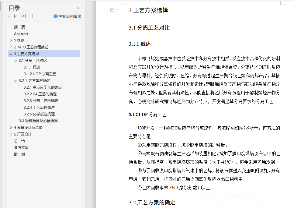Click the line starting ①采用前脱乙烷流程
Image resolution: width=294 pixels, height=208 pixels.
(x=182, y=145)
